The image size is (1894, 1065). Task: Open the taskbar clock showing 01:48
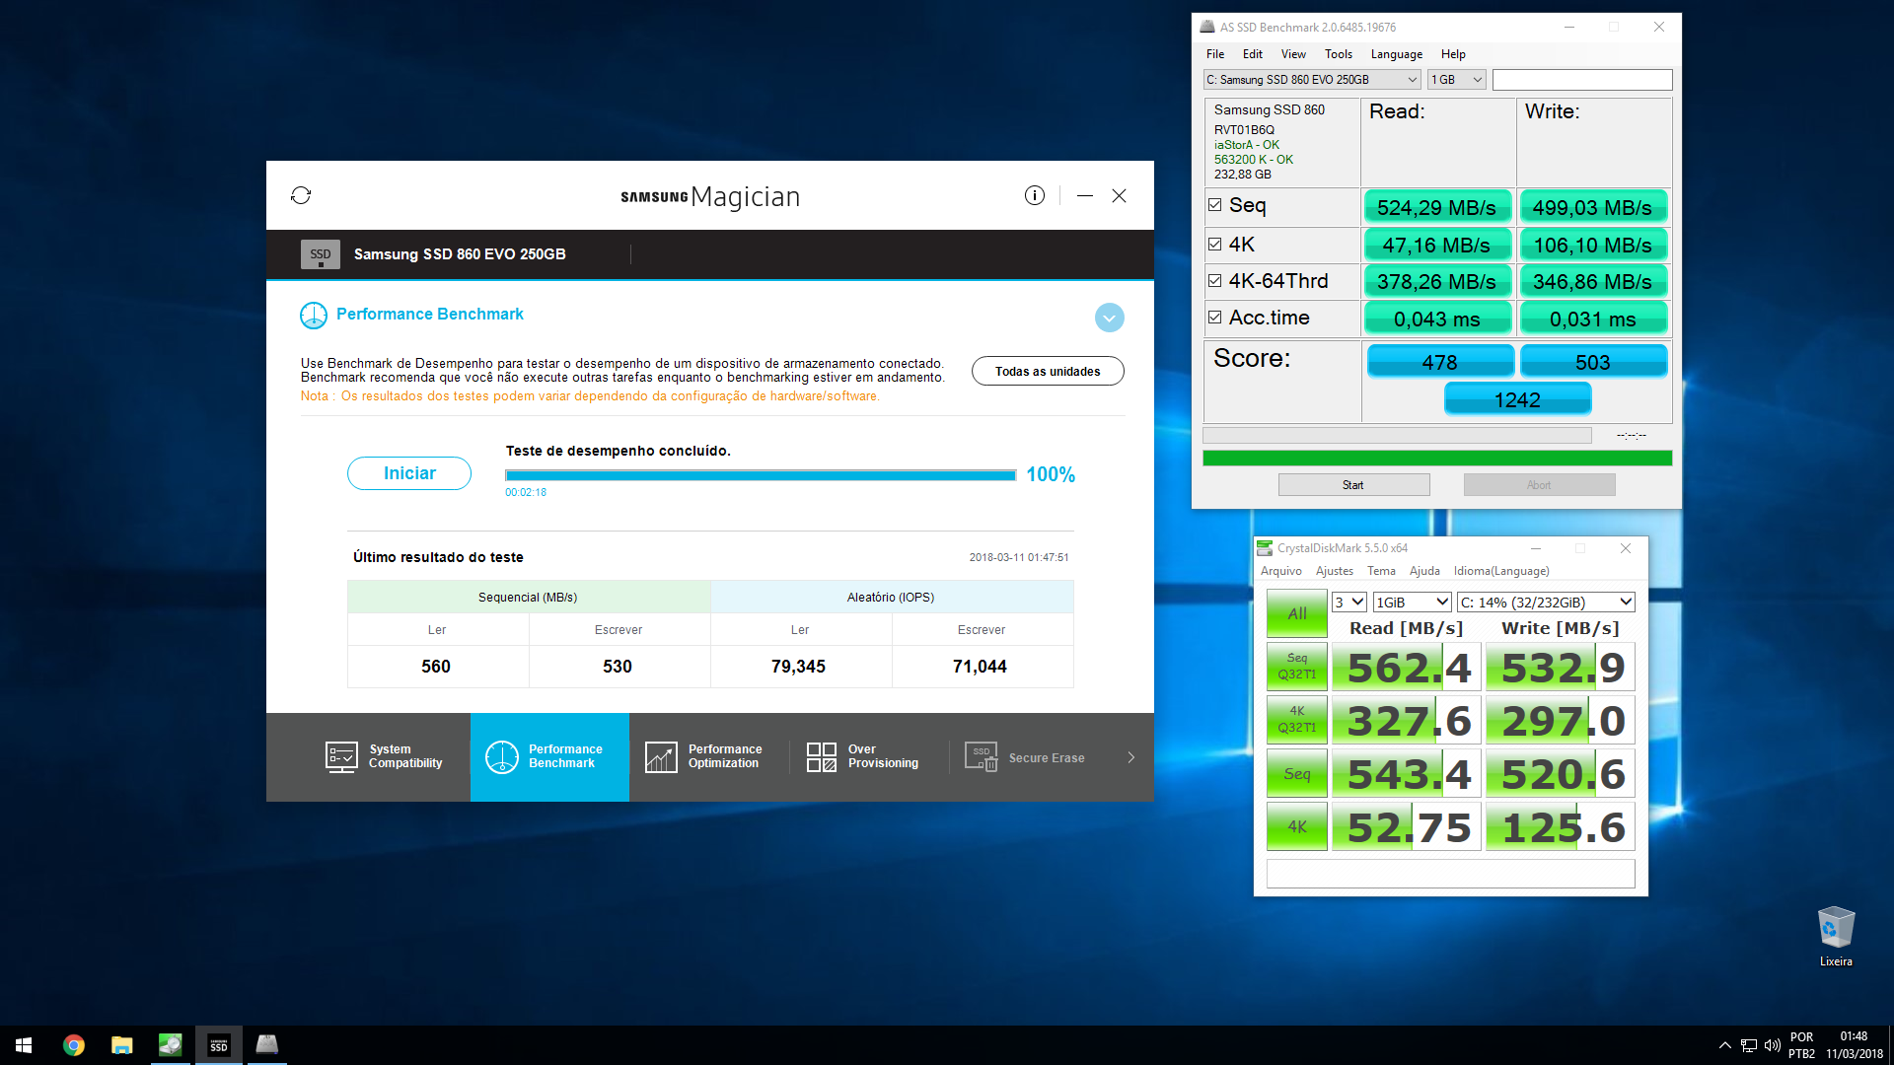pyautogui.click(x=1854, y=1045)
